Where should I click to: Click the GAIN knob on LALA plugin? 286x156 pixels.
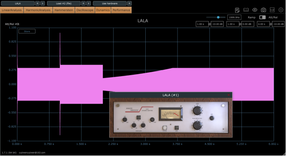pos(197,110)
